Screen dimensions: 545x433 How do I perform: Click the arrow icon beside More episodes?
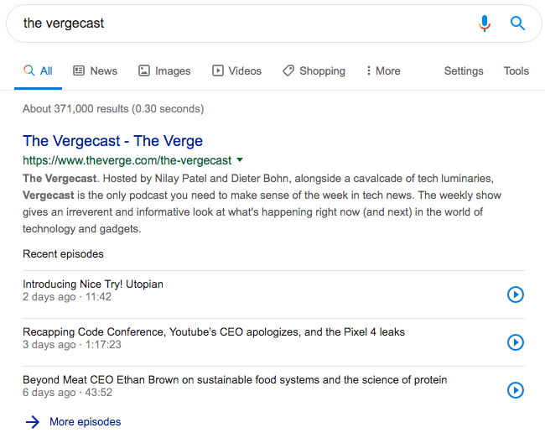click(x=33, y=422)
